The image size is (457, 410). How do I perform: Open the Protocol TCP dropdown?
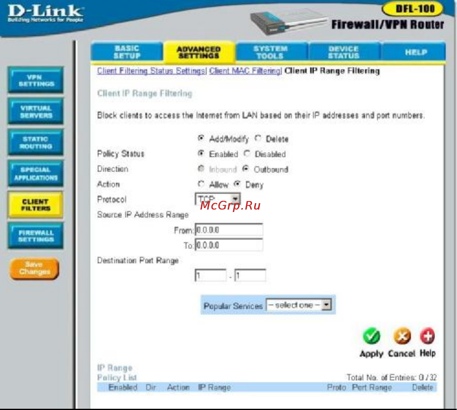pos(218,199)
